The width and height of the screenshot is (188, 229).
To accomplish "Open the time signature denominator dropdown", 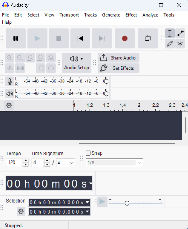I will 66,163.
